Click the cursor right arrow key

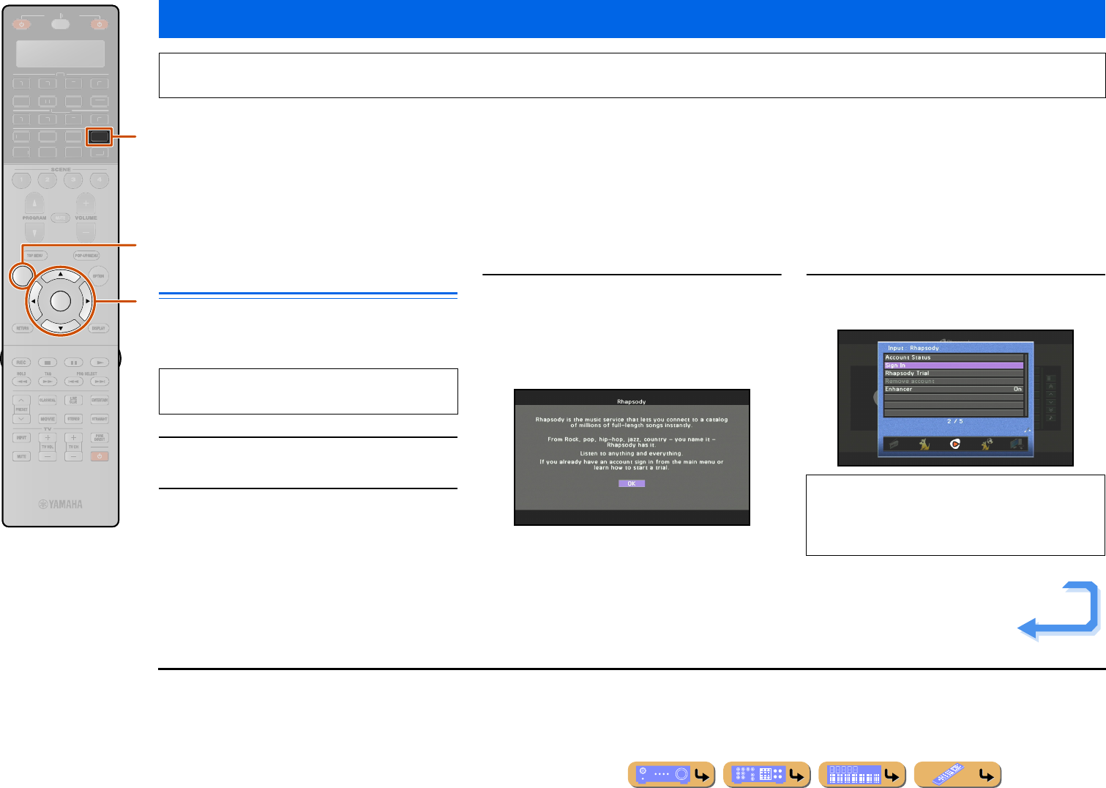[87, 301]
